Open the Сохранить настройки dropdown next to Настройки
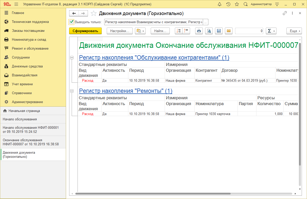 point(140,31)
